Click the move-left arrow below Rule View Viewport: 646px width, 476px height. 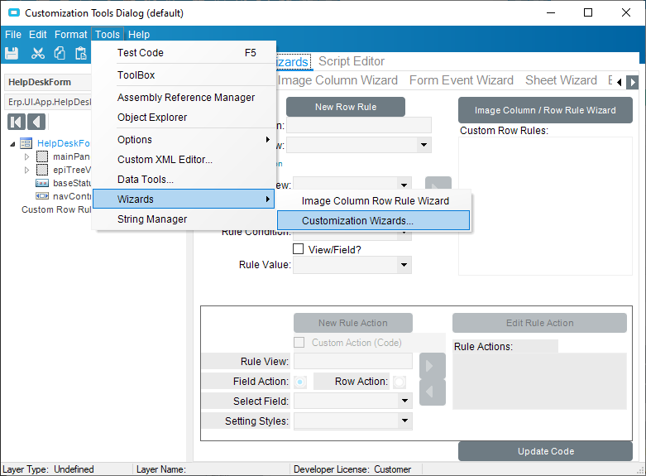click(x=432, y=392)
